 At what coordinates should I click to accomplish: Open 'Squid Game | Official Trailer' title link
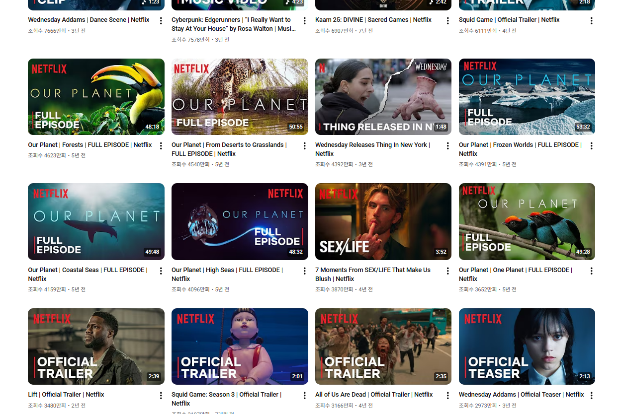[509, 20]
